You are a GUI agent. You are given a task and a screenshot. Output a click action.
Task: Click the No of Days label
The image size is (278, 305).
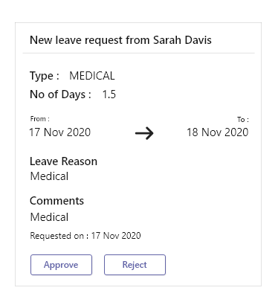pos(60,94)
